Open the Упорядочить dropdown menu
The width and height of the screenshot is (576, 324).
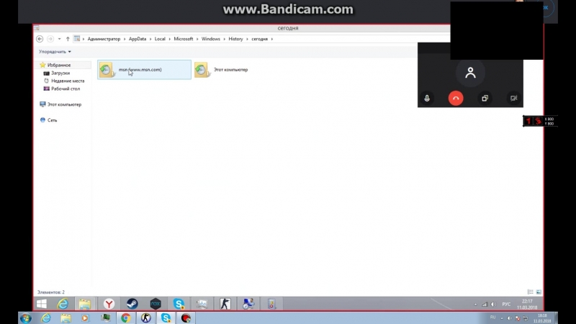55,52
